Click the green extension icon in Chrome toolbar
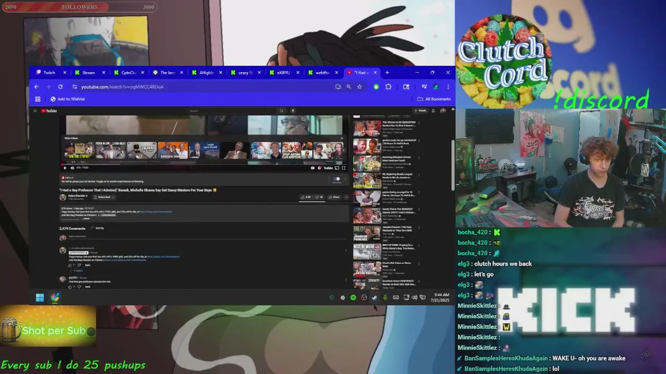Viewport: 666px width, 374px height. tap(376, 87)
